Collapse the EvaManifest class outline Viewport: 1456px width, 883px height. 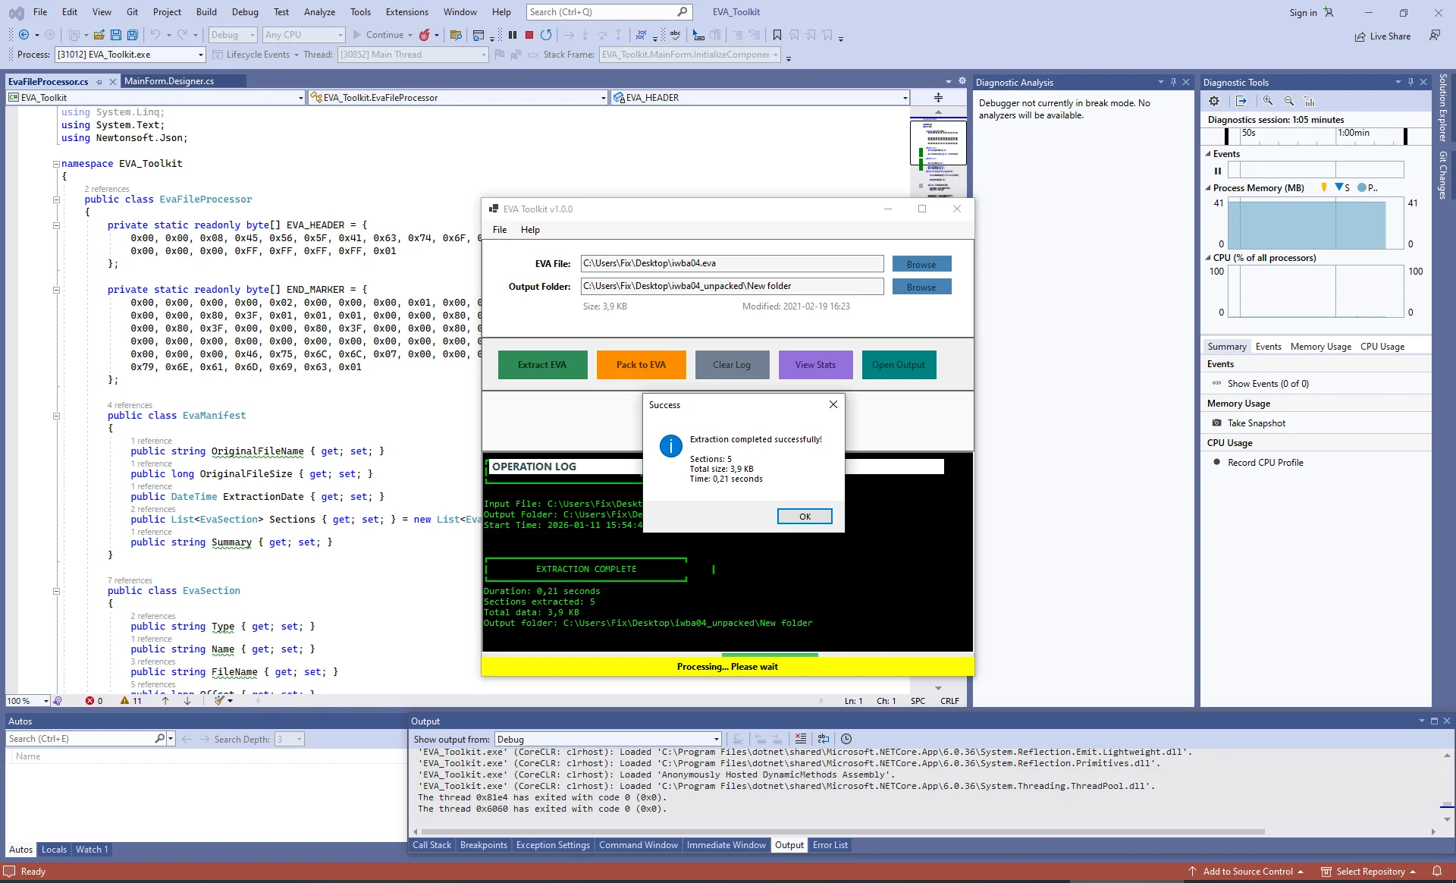point(56,416)
